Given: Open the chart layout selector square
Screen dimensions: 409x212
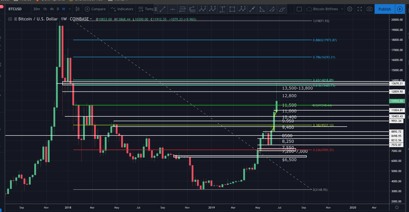Looking at the screenshot, I should point(299,9).
